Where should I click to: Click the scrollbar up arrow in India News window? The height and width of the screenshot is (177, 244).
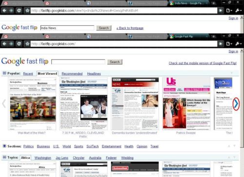[x=242, y=17]
